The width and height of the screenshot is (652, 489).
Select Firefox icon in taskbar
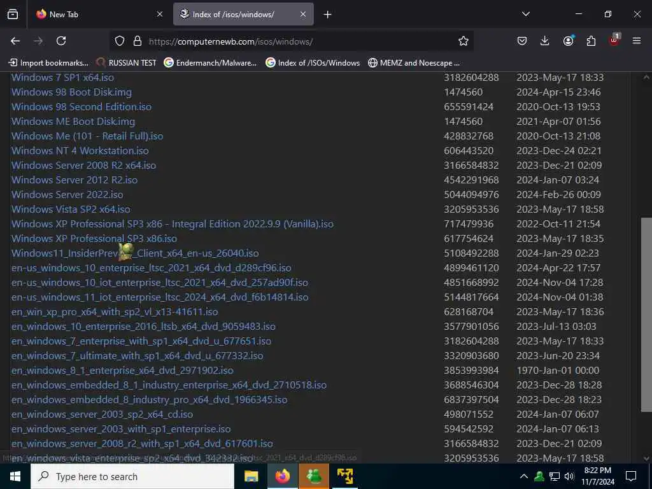tap(282, 476)
